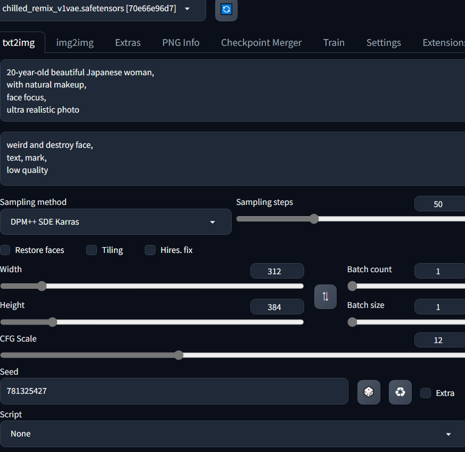Click into the negative prompt text box
The image size is (465, 452).
(232, 159)
